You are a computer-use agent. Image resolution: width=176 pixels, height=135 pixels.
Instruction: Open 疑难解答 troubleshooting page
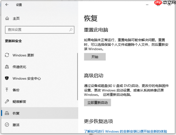(x=39, y=102)
